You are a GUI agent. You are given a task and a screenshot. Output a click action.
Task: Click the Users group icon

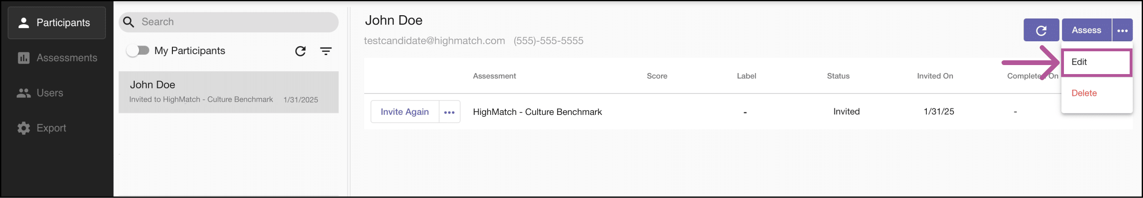tap(23, 93)
